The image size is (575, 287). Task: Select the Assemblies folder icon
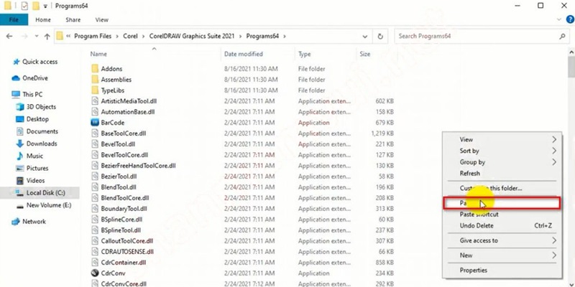tap(95, 80)
